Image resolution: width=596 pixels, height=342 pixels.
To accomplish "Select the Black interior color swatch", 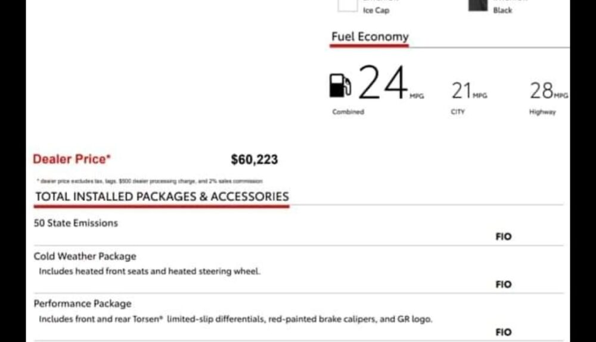I will [478, 5].
